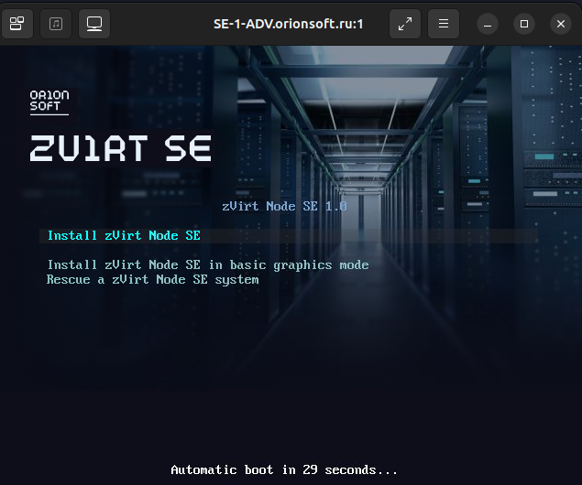The image size is (582, 485).
Task: Click the Automatic boot countdown text
Action: pos(284,470)
